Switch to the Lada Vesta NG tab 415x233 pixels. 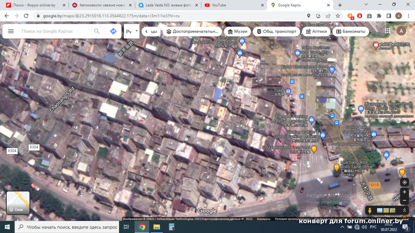[168, 5]
